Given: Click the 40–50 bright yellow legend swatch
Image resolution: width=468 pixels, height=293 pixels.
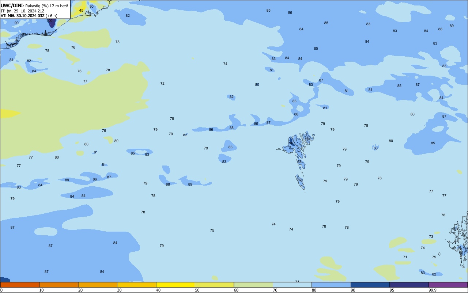Looking at the screenshot, I should pos(175,285).
